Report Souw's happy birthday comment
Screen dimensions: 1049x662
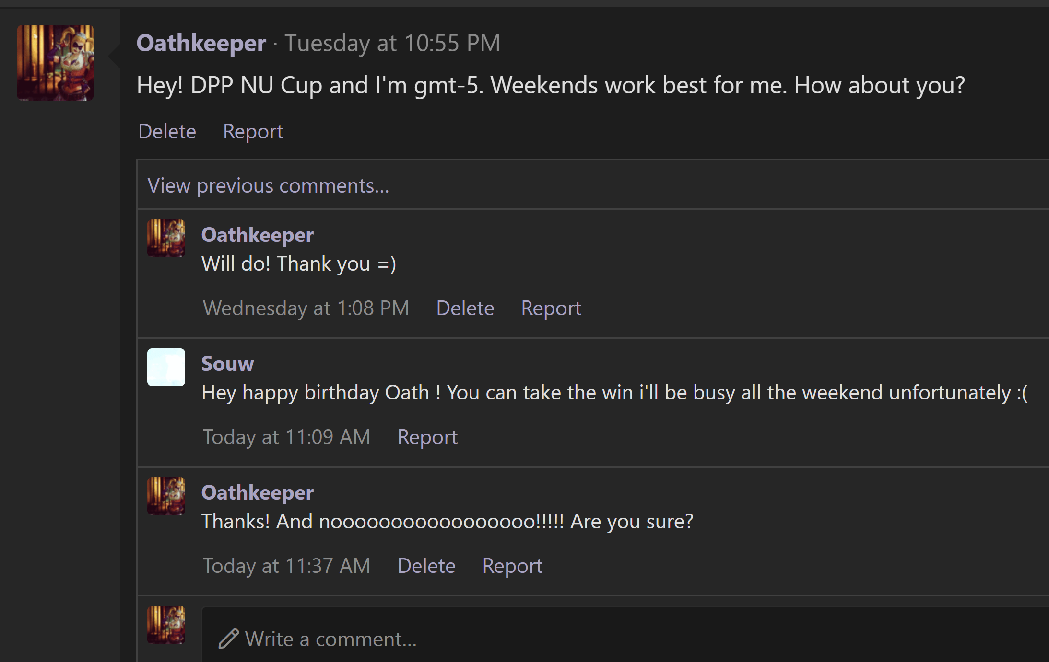427,437
